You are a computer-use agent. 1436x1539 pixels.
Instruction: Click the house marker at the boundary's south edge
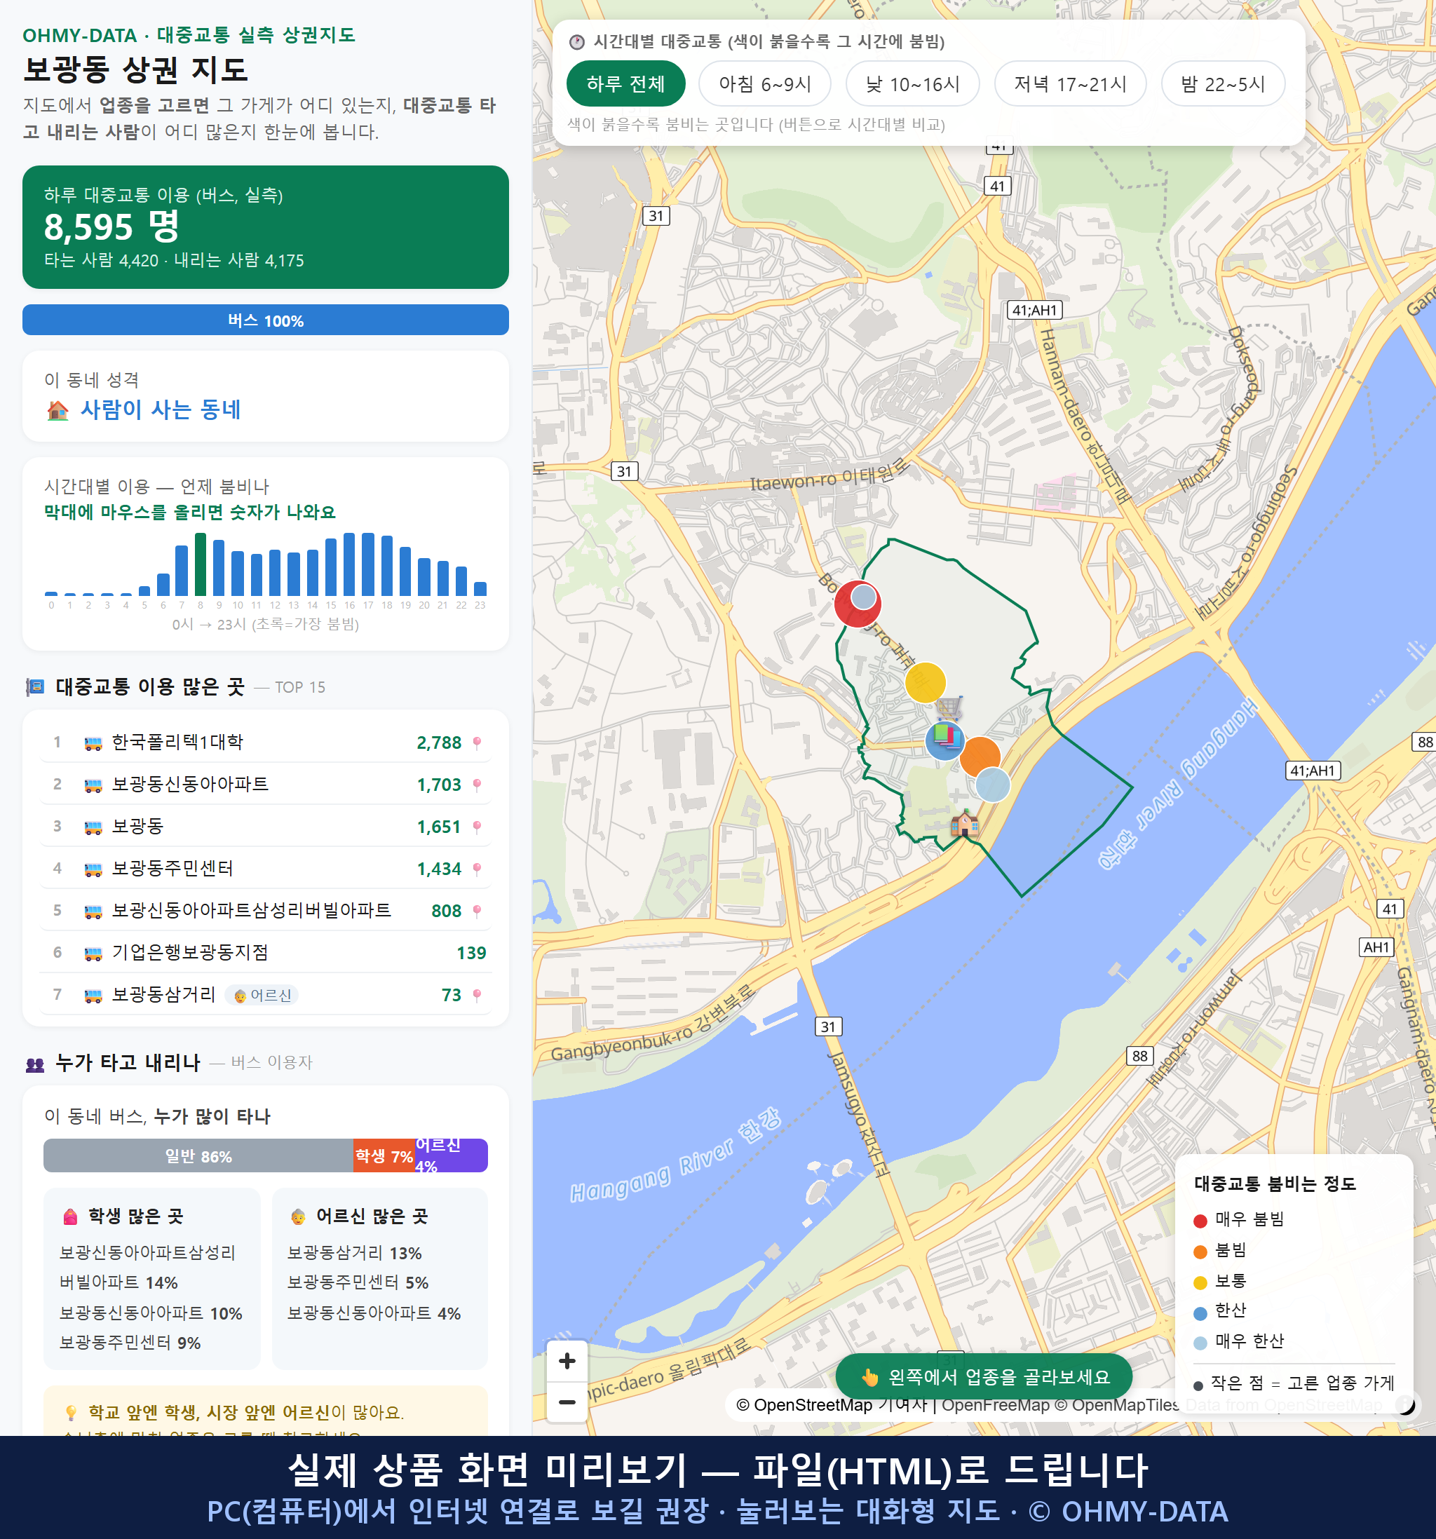pos(965,822)
